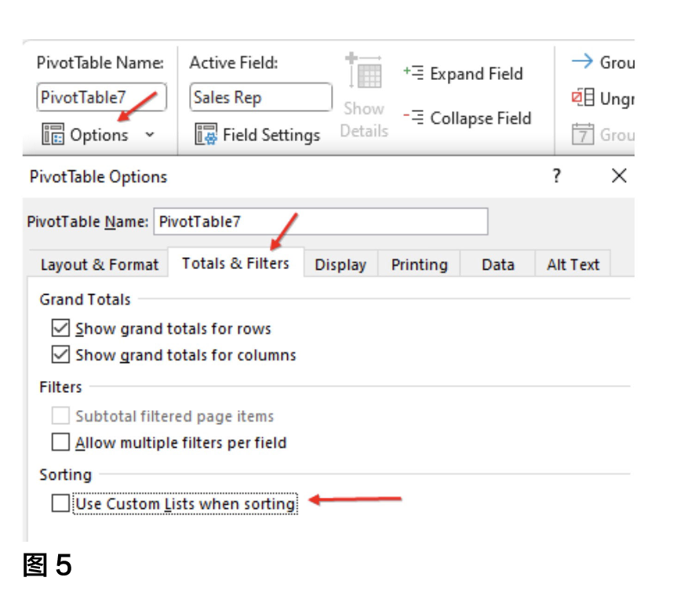Click the dialog PivotTable Name field

[320, 222]
